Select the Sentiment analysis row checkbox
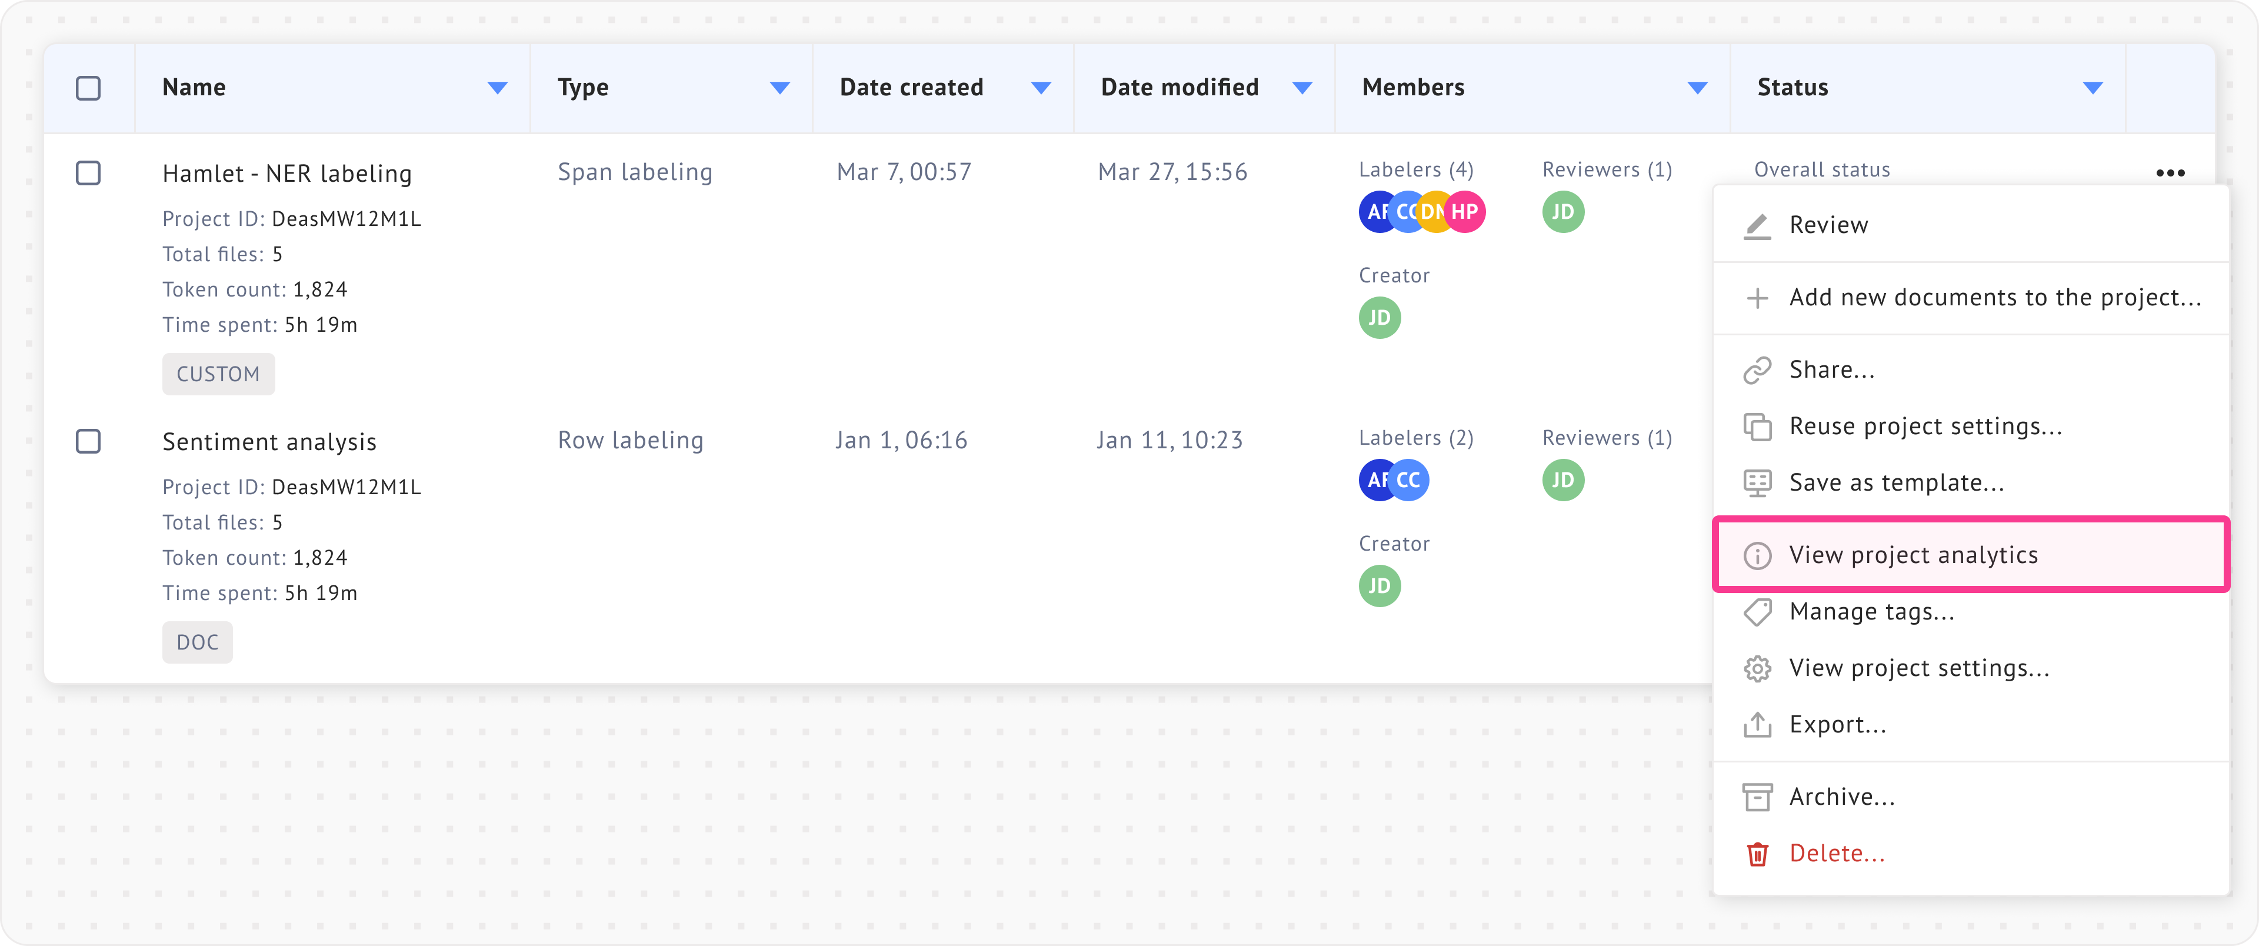Image resolution: width=2259 pixels, height=946 pixels. (89, 441)
